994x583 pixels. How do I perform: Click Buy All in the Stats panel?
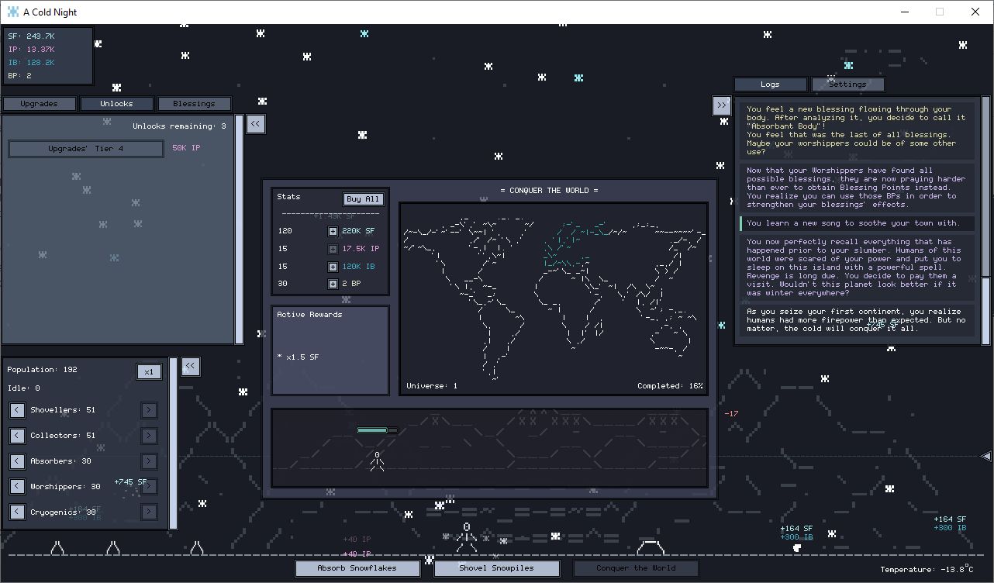[364, 199]
